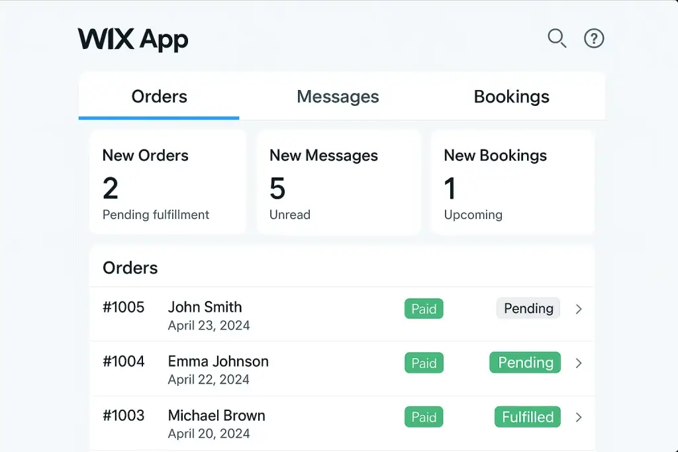The height and width of the screenshot is (452, 678).
Task: Click customer name Emma Johnson
Action: point(218,361)
